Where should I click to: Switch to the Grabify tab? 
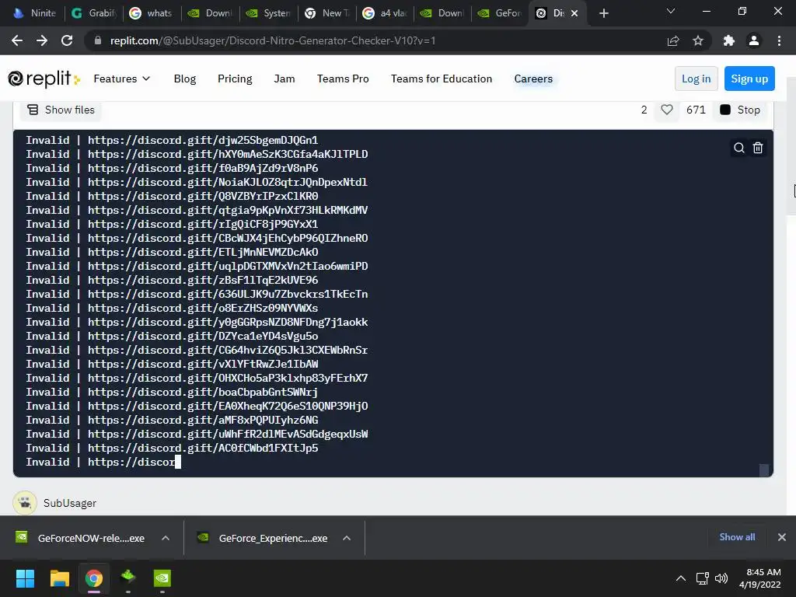pos(94,13)
